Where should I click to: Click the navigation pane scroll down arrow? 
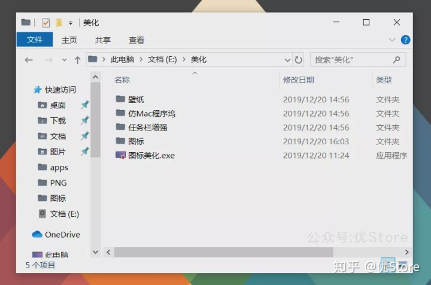click(x=95, y=252)
